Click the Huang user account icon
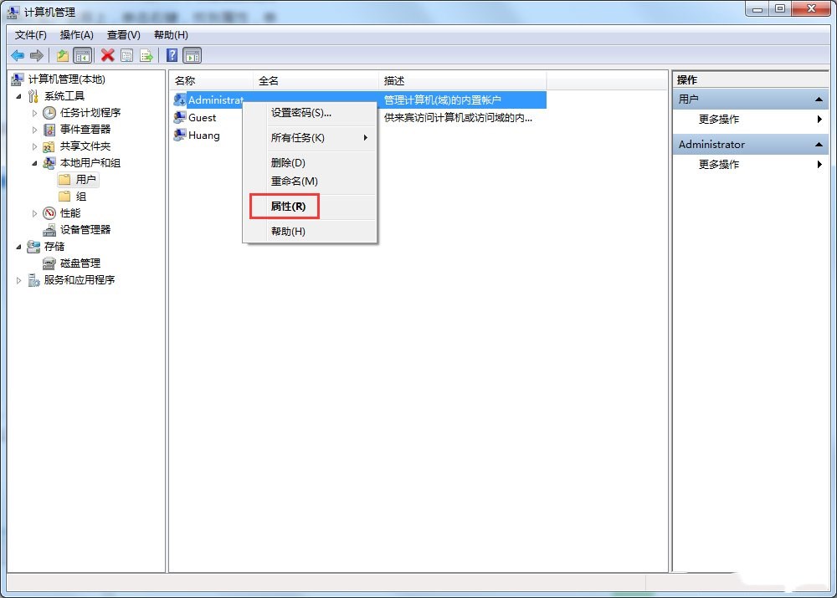Image resolution: width=837 pixels, height=598 pixels. click(x=180, y=135)
